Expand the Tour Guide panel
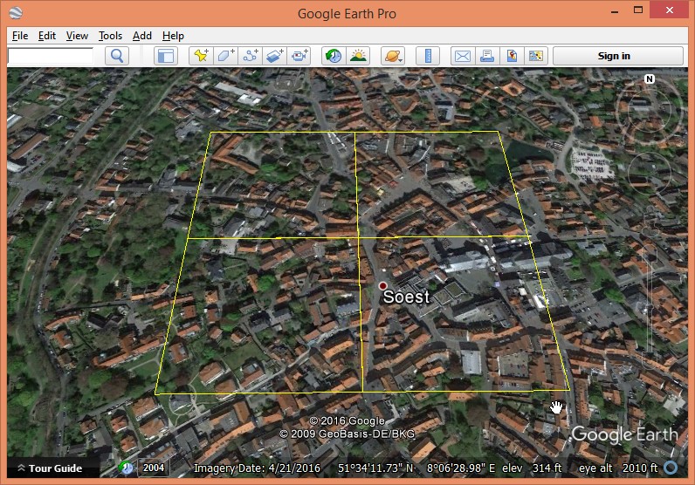This screenshot has width=695, height=485. 51,468
